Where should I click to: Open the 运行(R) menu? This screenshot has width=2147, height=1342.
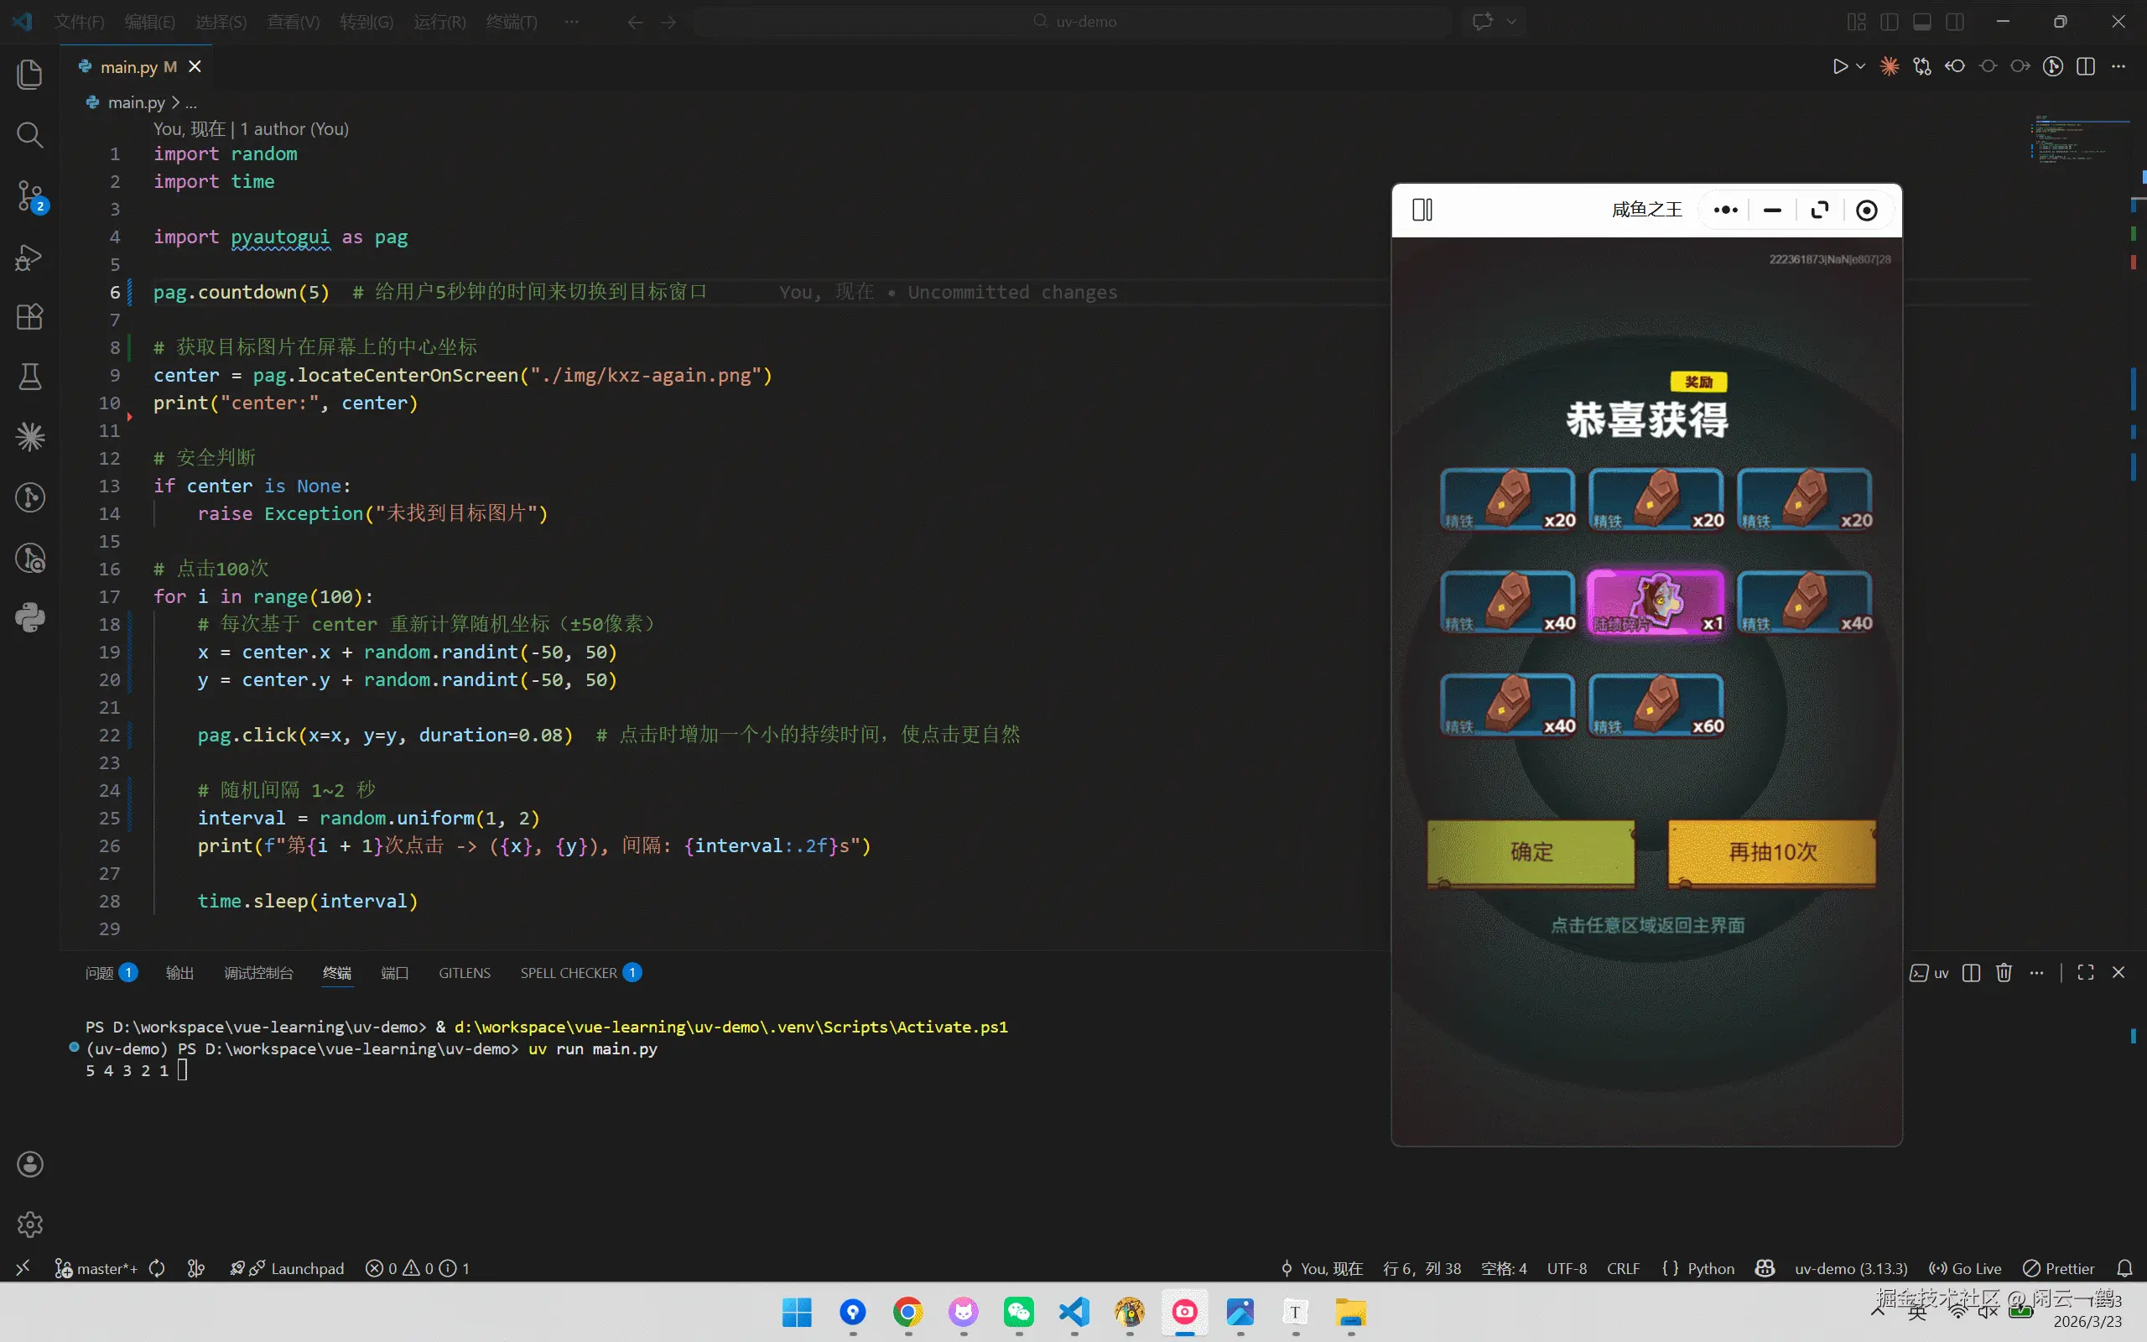pos(439,21)
